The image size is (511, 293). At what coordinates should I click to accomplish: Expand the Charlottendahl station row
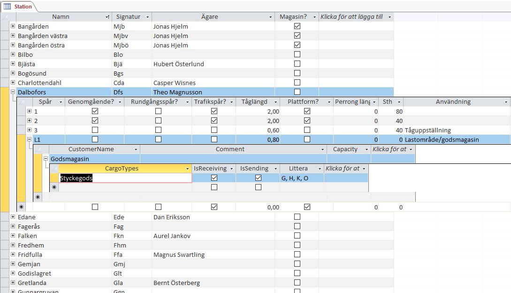[x=13, y=83]
